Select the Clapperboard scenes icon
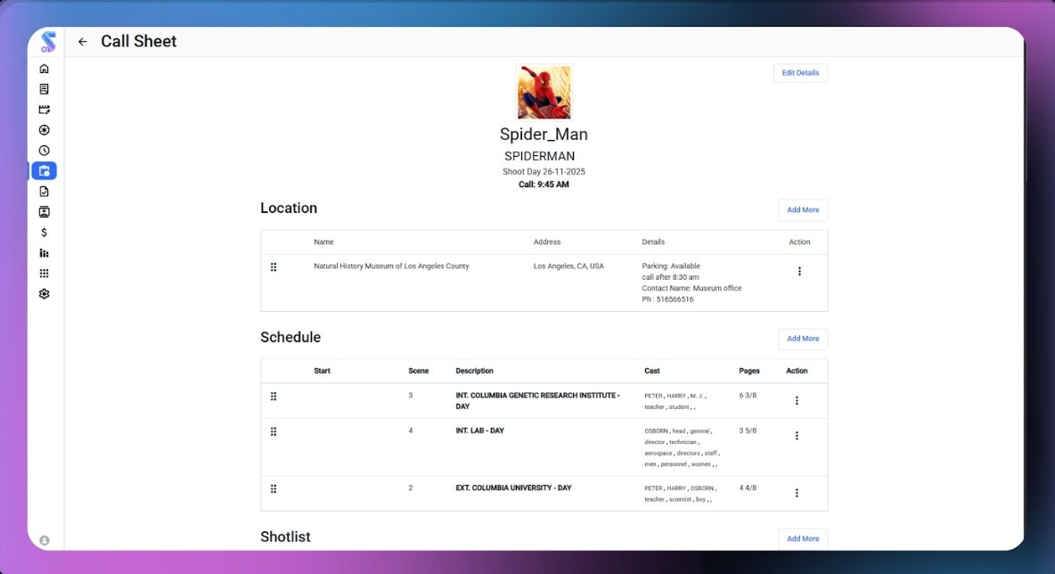Screen dimensions: 1055x574 [x=44, y=109]
